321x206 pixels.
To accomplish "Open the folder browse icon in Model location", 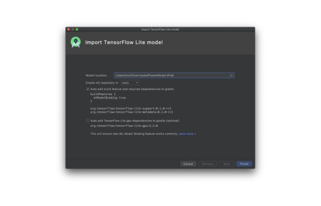I will click(x=231, y=76).
